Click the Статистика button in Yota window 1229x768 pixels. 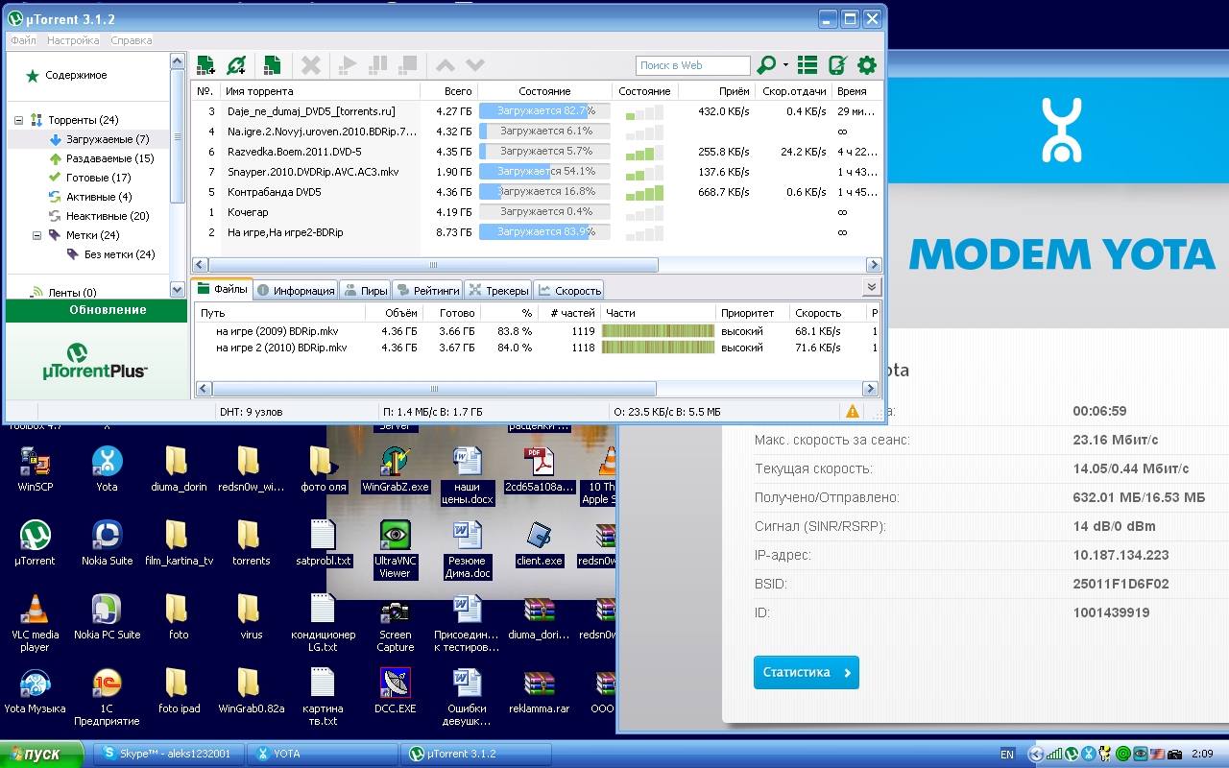tap(807, 672)
